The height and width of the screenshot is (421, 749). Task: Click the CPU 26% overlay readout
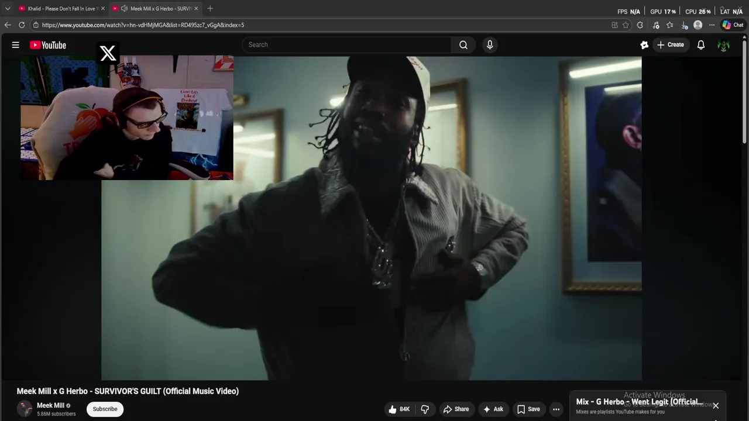pyautogui.click(x=698, y=12)
